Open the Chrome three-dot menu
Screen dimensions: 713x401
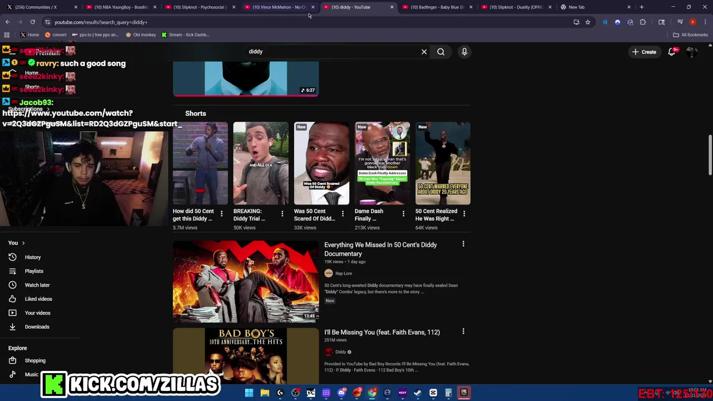click(706, 22)
